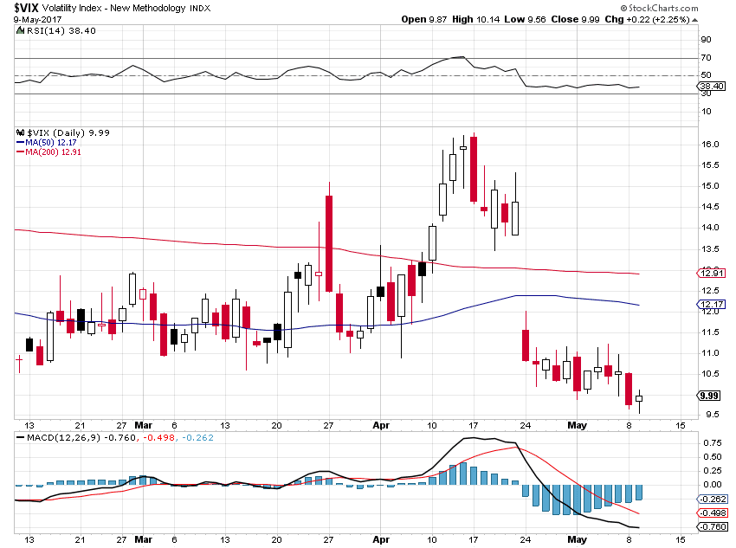Click the Chg +0.22 (+2.25%) value
Screen dimensions: 736x548
coord(648,19)
